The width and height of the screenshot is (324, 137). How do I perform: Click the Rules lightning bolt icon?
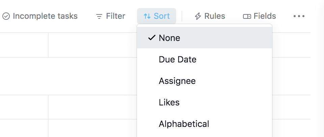click(198, 16)
